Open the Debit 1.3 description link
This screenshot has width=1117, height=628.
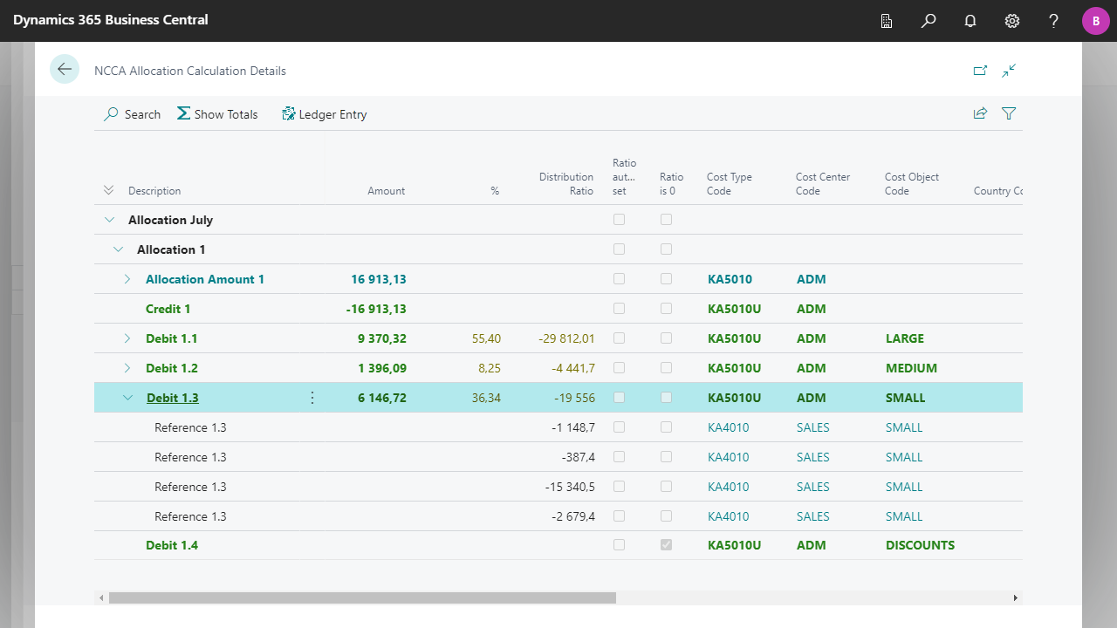(x=173, y=398)
